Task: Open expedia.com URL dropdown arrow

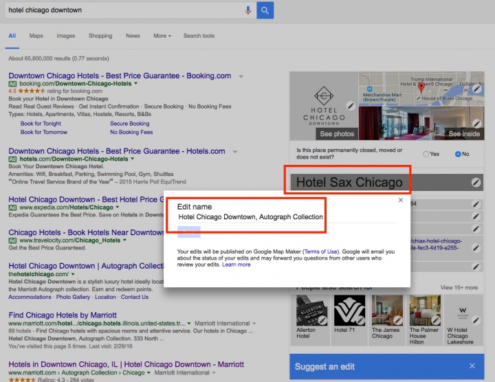Action: (x=118, y=207)
